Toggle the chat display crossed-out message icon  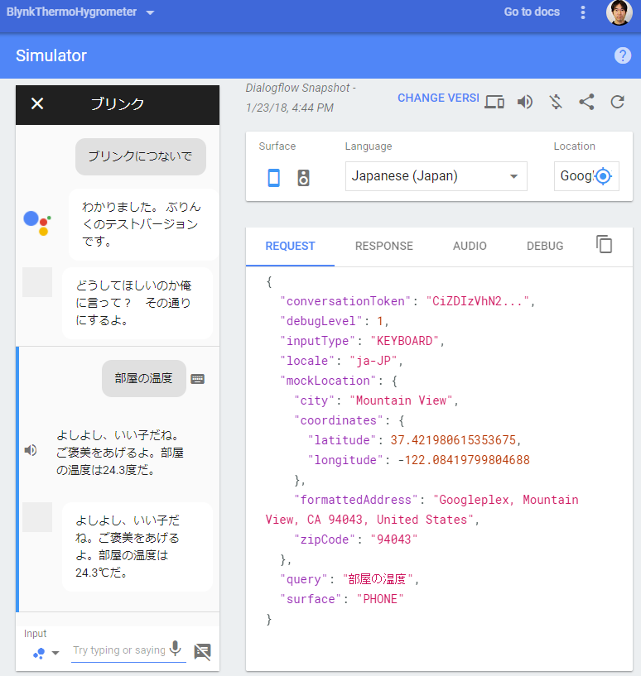pyautogui.click(x=202, y=651)
